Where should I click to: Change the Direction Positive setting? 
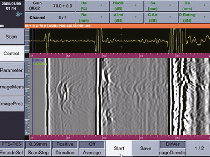pyautogui.click(x=65, y=148)
